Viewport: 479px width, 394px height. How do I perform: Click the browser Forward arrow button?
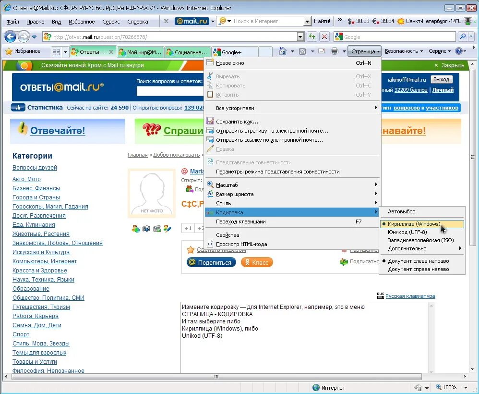[x=24, y=37]
